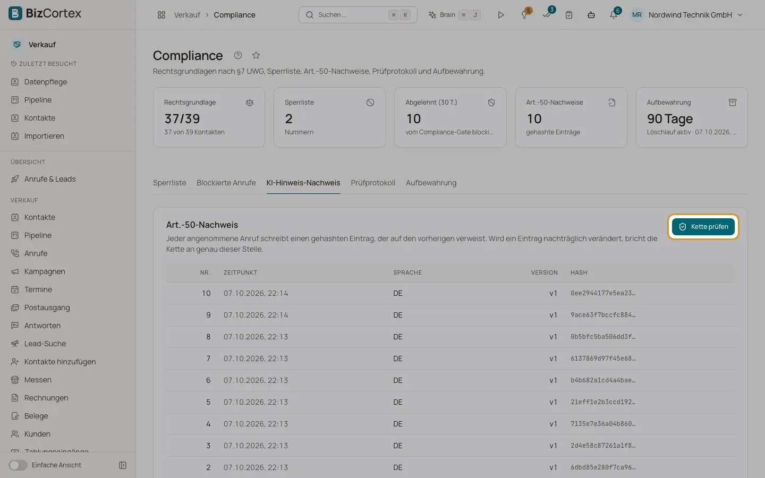The width and height of the screenshot is (765, 478).
Task: Open the checkmark tasks icon with badge 3
Action: 547,15
